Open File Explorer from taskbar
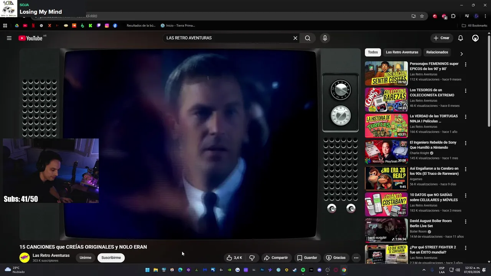The height and width of the screenshot is (276, 491). 155,270
